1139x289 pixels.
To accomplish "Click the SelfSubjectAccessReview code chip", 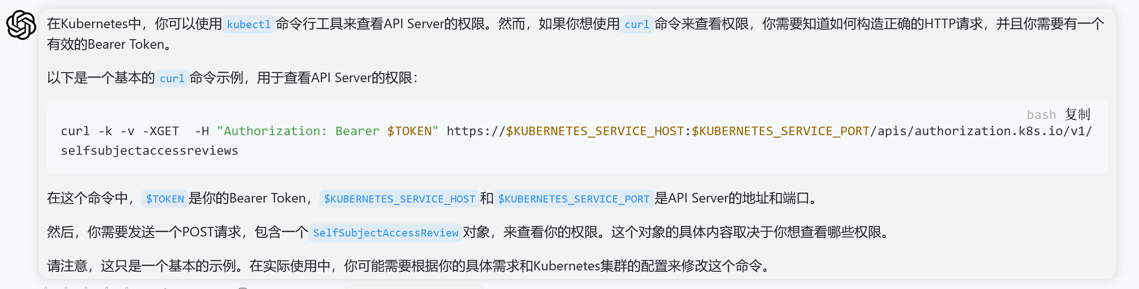I will pyautogui.click(x=385, y=233).
